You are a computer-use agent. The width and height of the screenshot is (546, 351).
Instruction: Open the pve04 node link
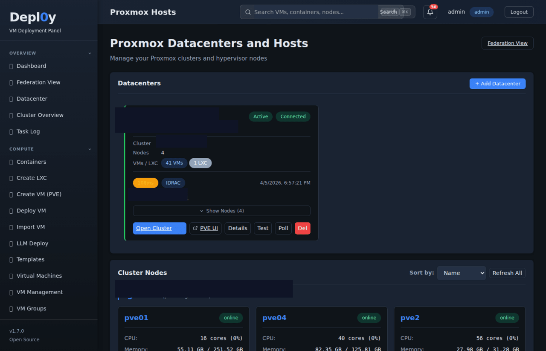coord(274,318)
